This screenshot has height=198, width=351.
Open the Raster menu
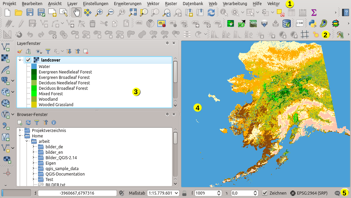click(171, 3)
